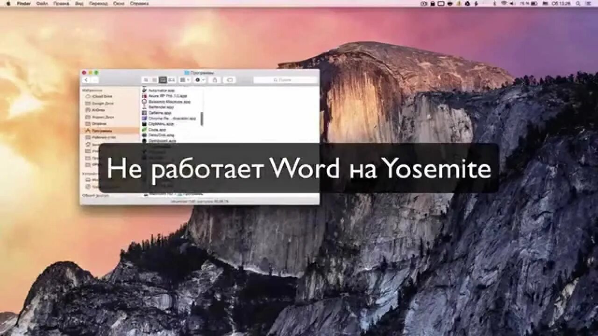Click the Edit Tags toolbar button

(x=229, y=80)
